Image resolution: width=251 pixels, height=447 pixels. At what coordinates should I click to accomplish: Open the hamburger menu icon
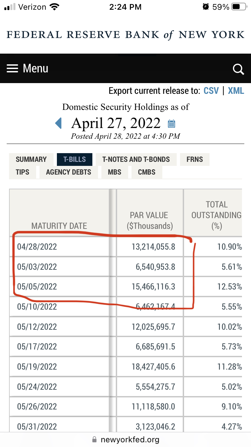pos(12,69)
